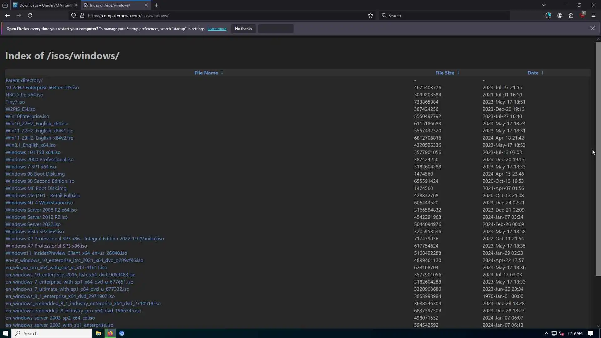Open the list all tabs dropdown arrow
Image resolution: width=601 pixels, height=338 pixels.
point(544,5)
